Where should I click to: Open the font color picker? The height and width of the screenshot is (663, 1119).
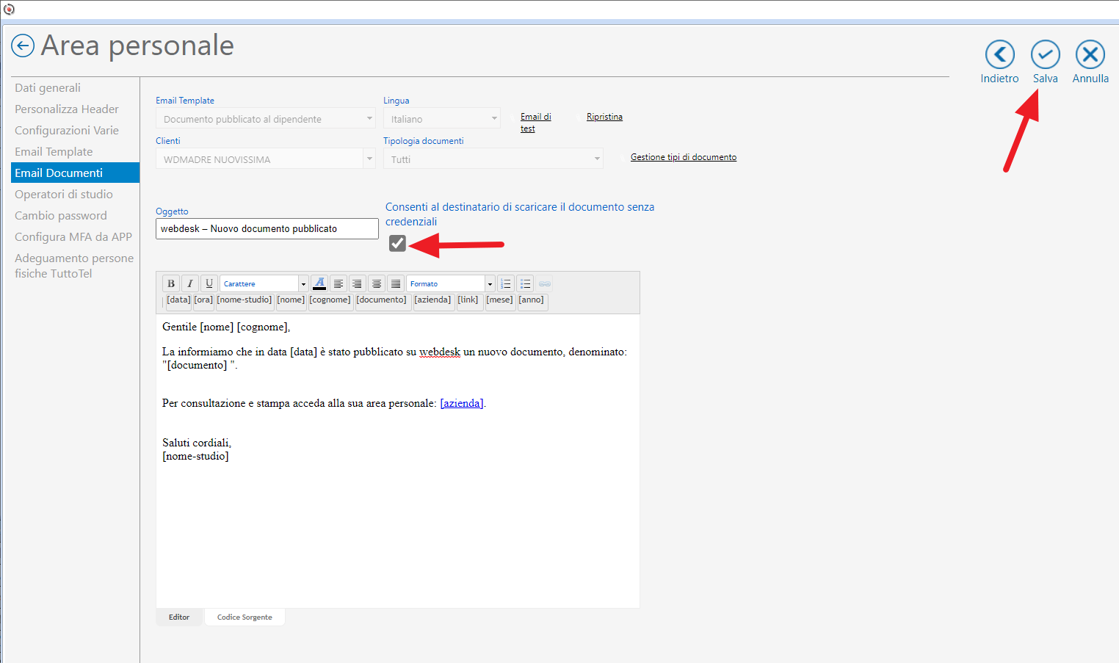319,283
